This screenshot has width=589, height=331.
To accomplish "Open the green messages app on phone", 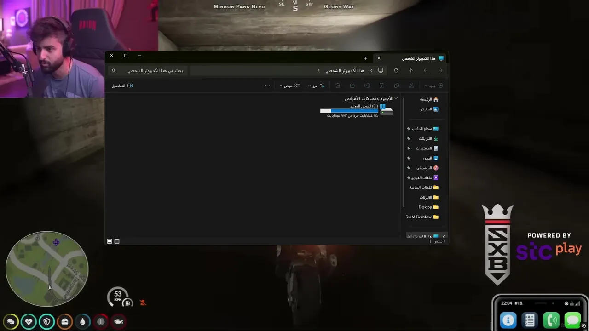I will (573, 320).
